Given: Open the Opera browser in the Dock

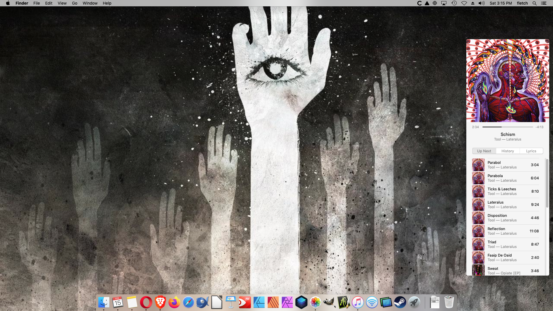Looking at the screenshot, I should (146, 302).
